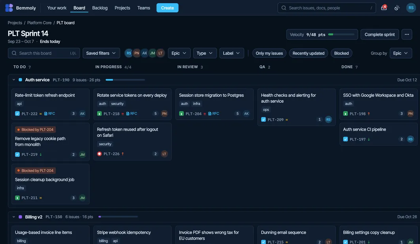This screenshot has width=420, height=244.
Task: Toggle the dark/light theme icon
Action: pyautogui.click(x=397, y=8)
